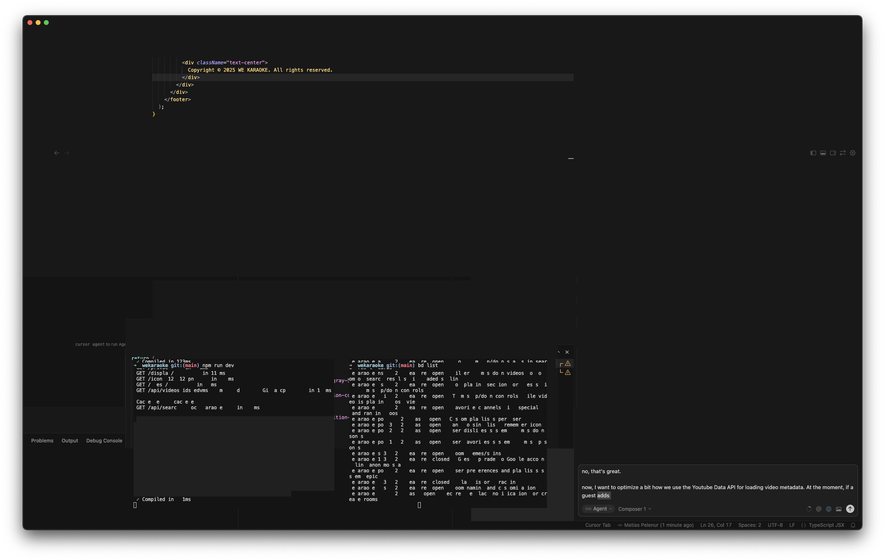The width and height of the screenshot is (885, 560).
Task: Click Ln 26, Col 17 to go to line
Action: tap(715, 525)
